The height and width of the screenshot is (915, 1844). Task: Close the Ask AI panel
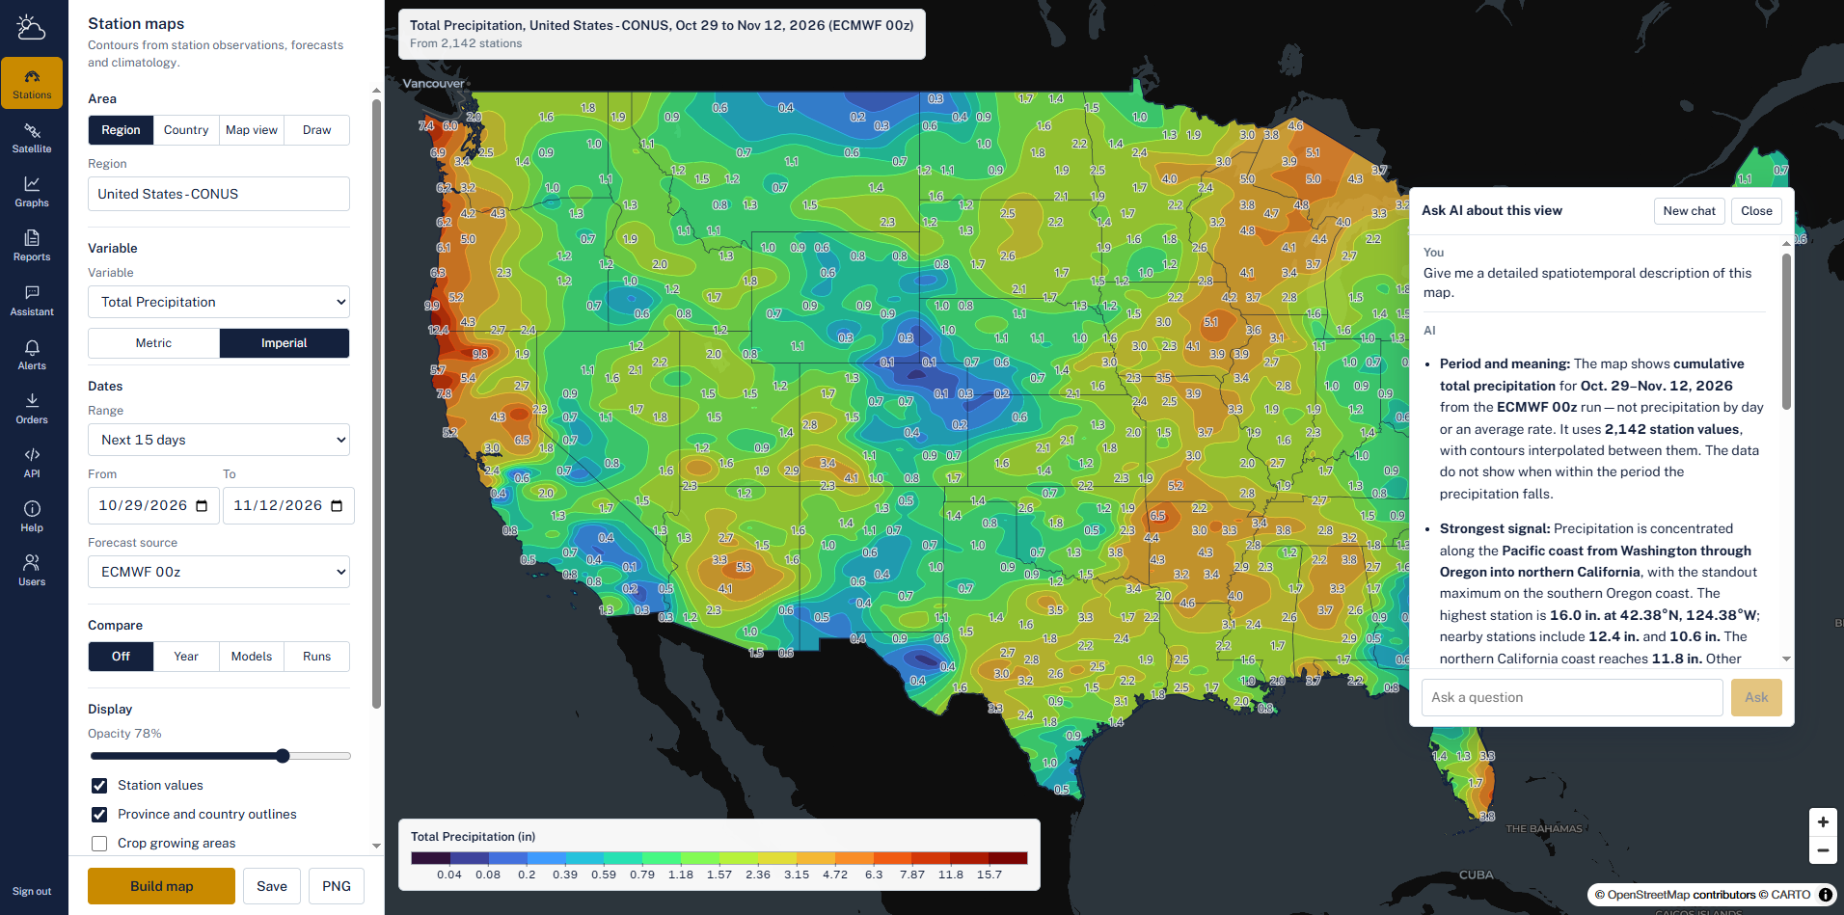pyautogui.click(x=1756, y=211)
